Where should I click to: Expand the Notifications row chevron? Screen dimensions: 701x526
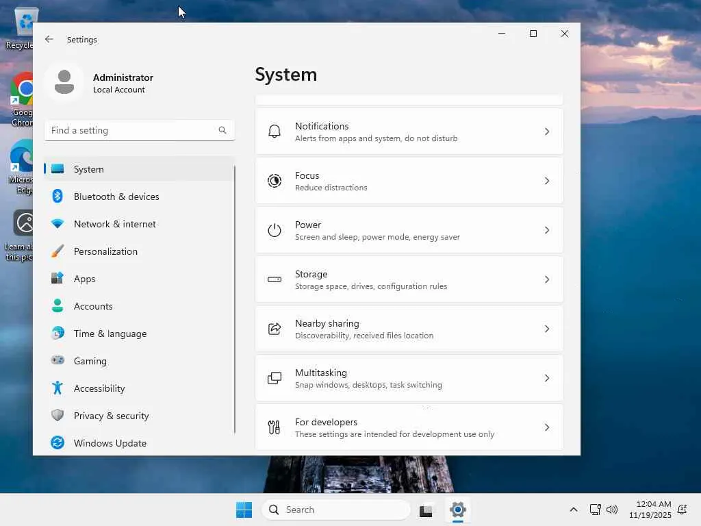(x=547, y=131)
